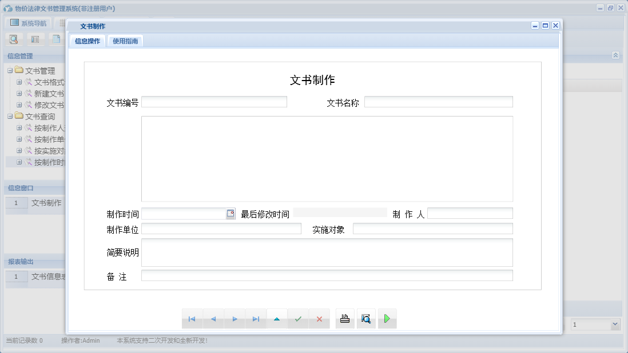Confirm the entry with the green checkmark icon

[298, 319]
